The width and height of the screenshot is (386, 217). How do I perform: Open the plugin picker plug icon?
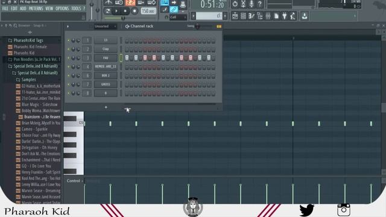[285, 16]
